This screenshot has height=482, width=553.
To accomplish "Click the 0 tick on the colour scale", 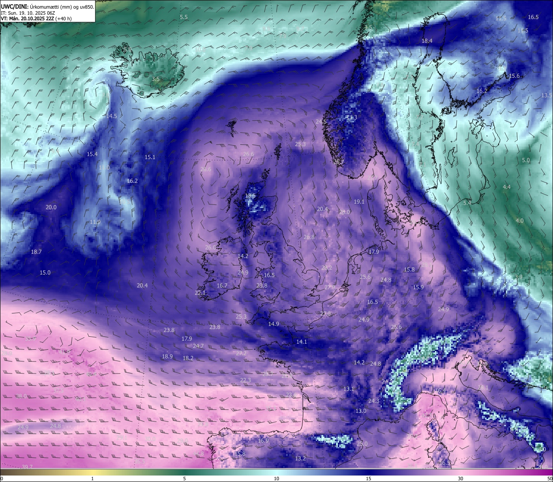I will coord(2,479).
